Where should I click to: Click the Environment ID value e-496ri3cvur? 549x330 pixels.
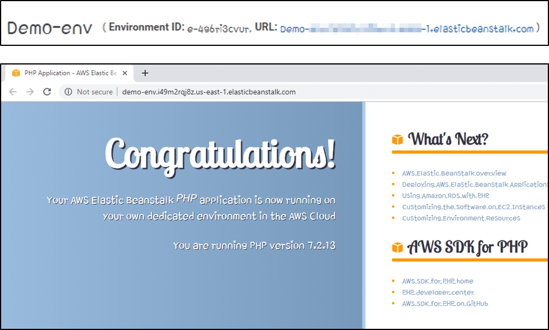point(219,28)
